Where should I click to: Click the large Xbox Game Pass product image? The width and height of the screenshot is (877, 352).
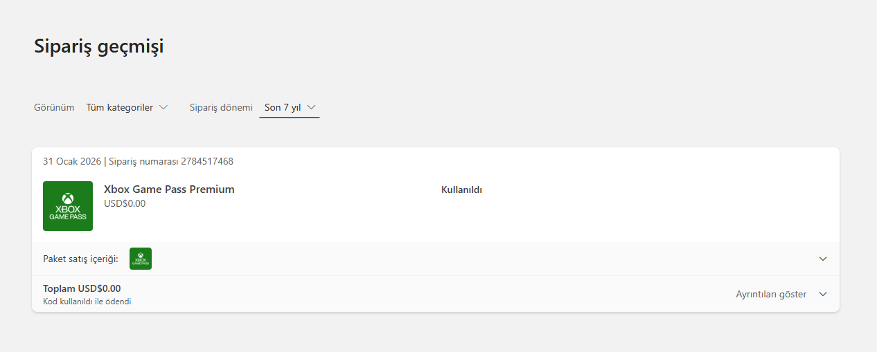pos(68,206)
